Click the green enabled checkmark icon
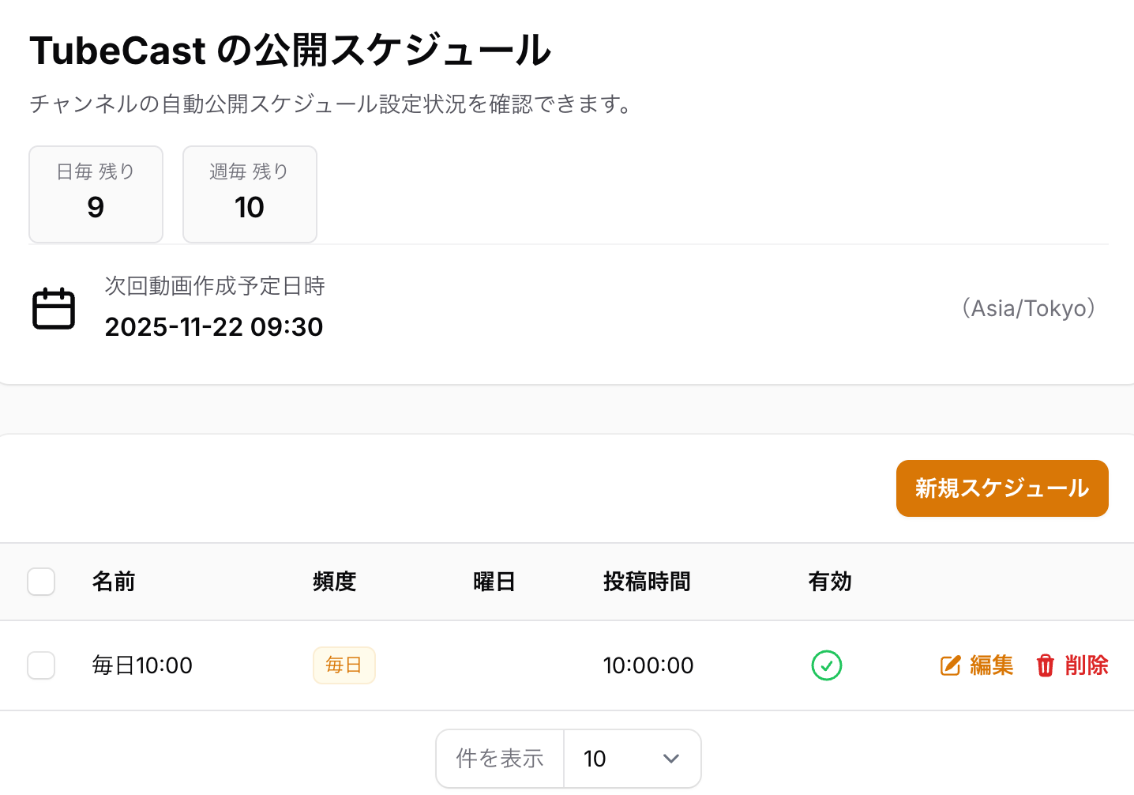Screen dimensions: 1134x795 (827, 665)
